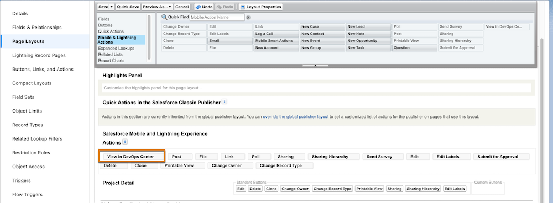Click info icon beside Quick Actions in the Salesforce Classic Publisher
Screen dimensions: 553x203
click(225, 102)
